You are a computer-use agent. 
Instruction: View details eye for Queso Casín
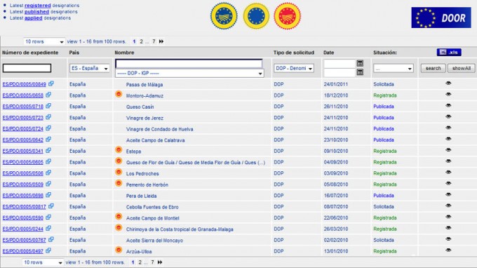[448, 105]
